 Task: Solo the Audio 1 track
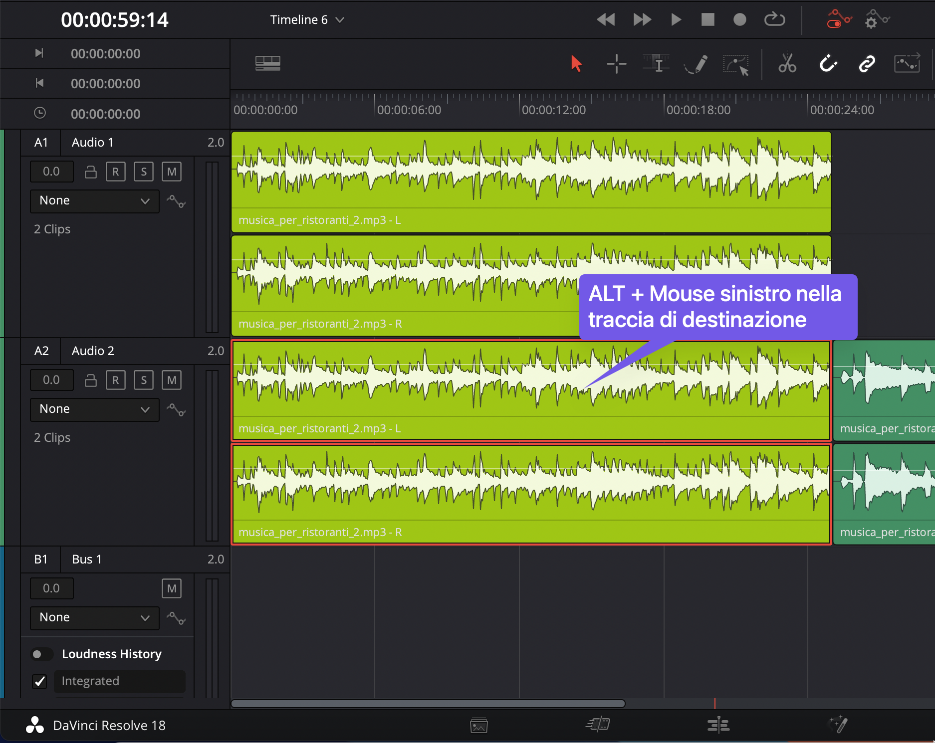[x=144, y=172]
